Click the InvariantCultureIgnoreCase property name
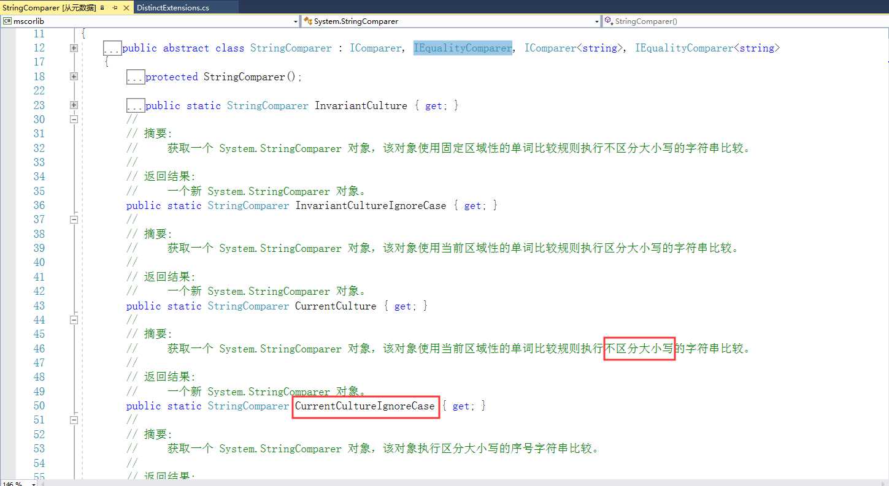 tap(371, 206)
